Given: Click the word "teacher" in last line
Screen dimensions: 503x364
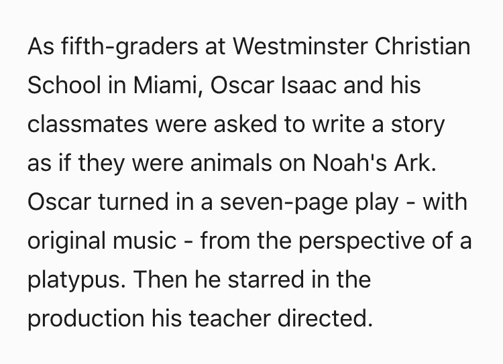Looking at the screenshot, I should pos(229,318).
